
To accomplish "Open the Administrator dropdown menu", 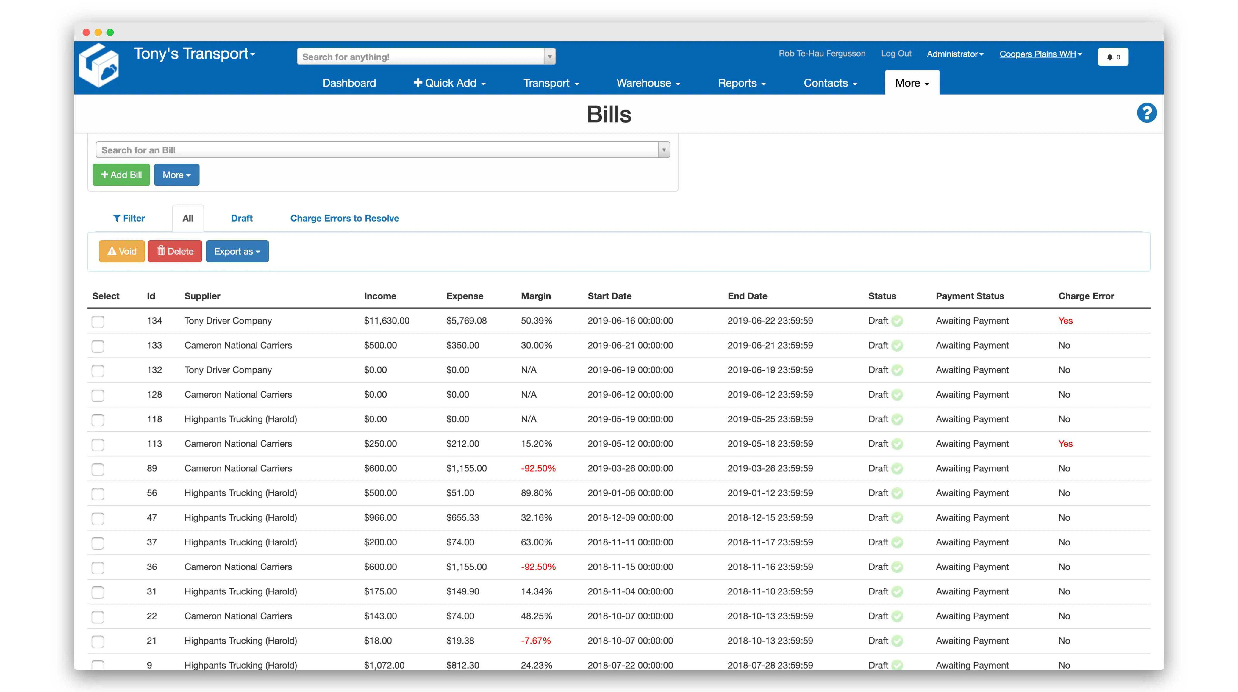I will [x=955, y=54].
